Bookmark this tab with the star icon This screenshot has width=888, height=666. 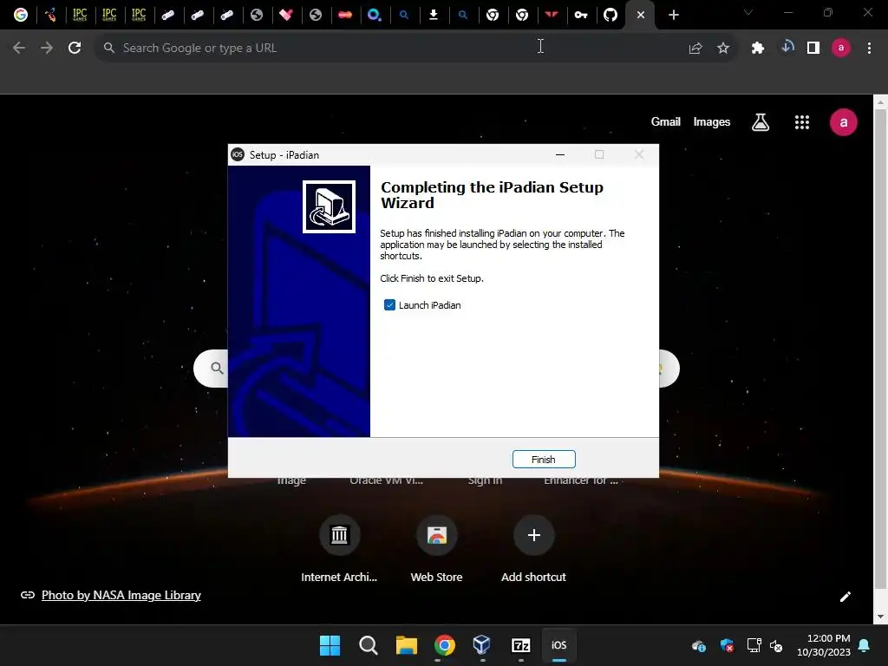tap(723, 49)
